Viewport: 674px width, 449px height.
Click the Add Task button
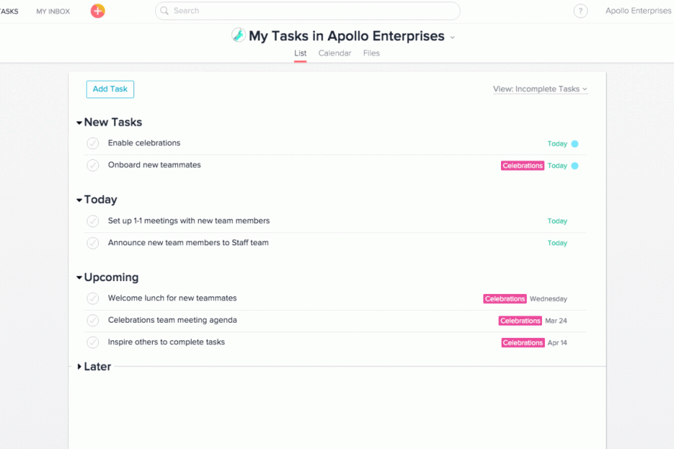coord(110,90)
